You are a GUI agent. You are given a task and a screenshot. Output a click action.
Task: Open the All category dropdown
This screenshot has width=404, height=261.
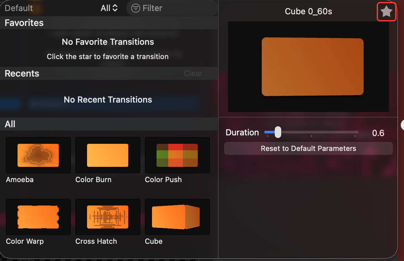tap(109, 8)
